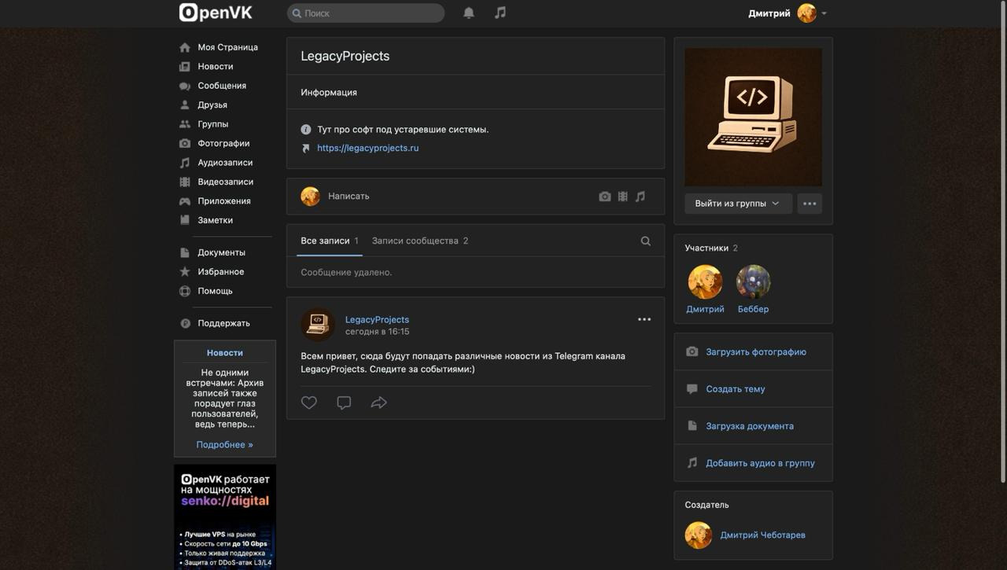Open the OpenVK logo home link

(x=216, y=13)
